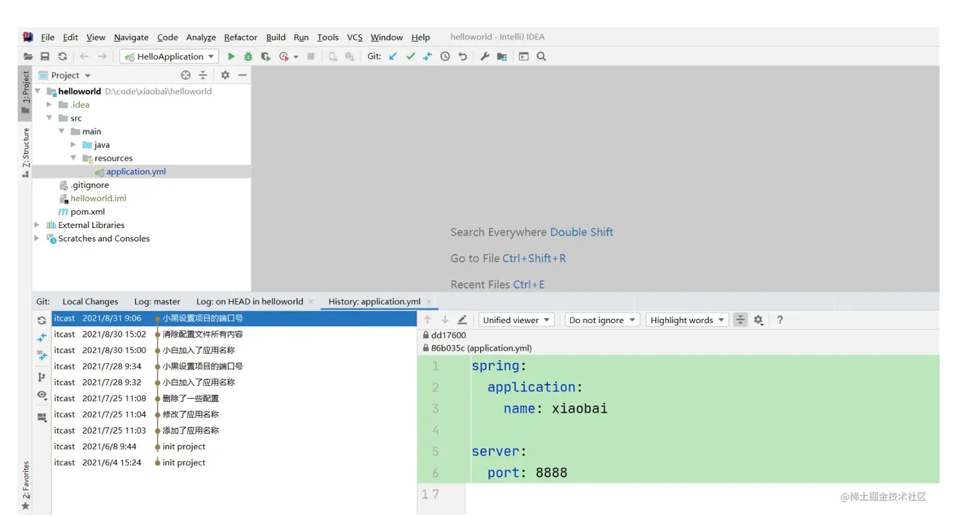Click the Git Rollback undo icon
The height and width of the screenshot is (517, 956).
coord(463,57)
